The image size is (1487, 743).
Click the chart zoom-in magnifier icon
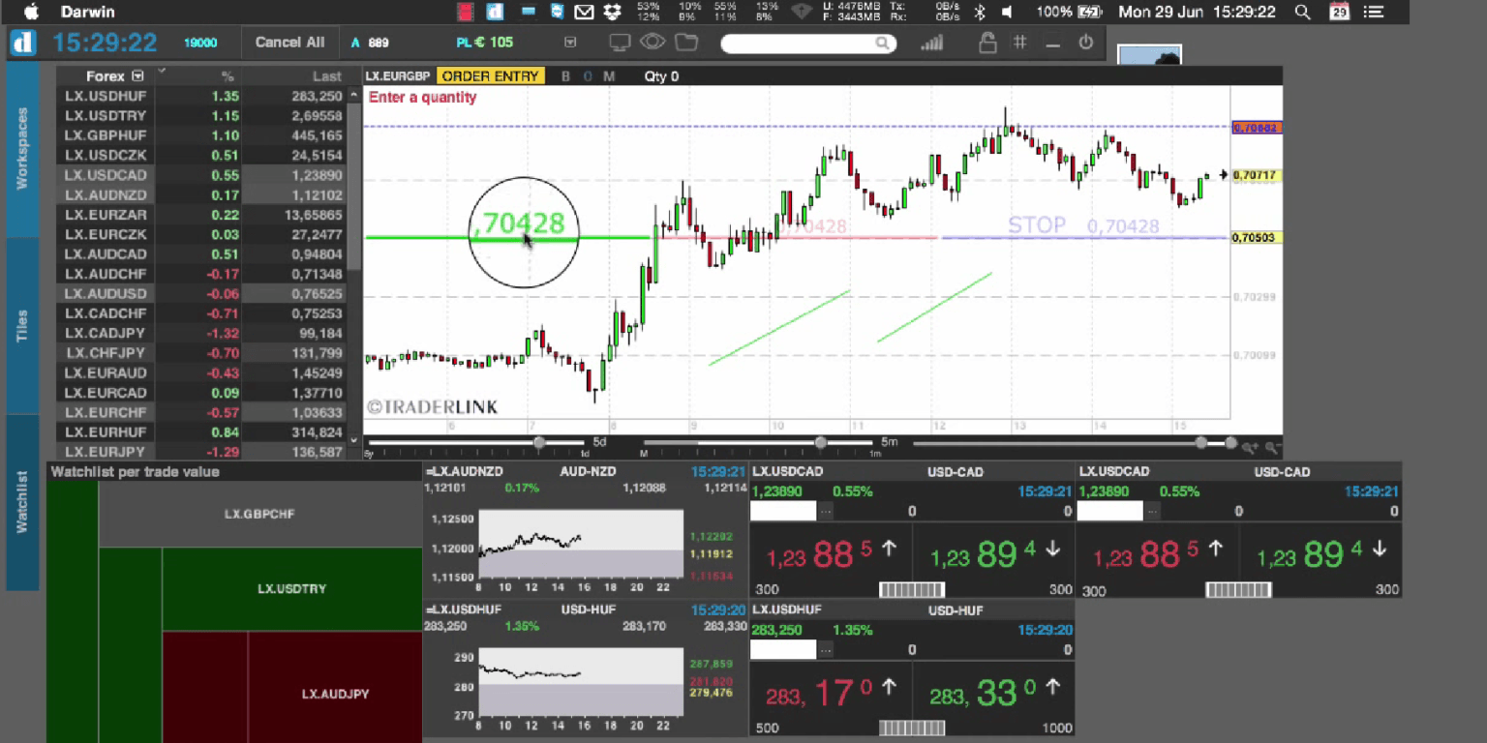pyautogui.click(x=1251, y=447)
